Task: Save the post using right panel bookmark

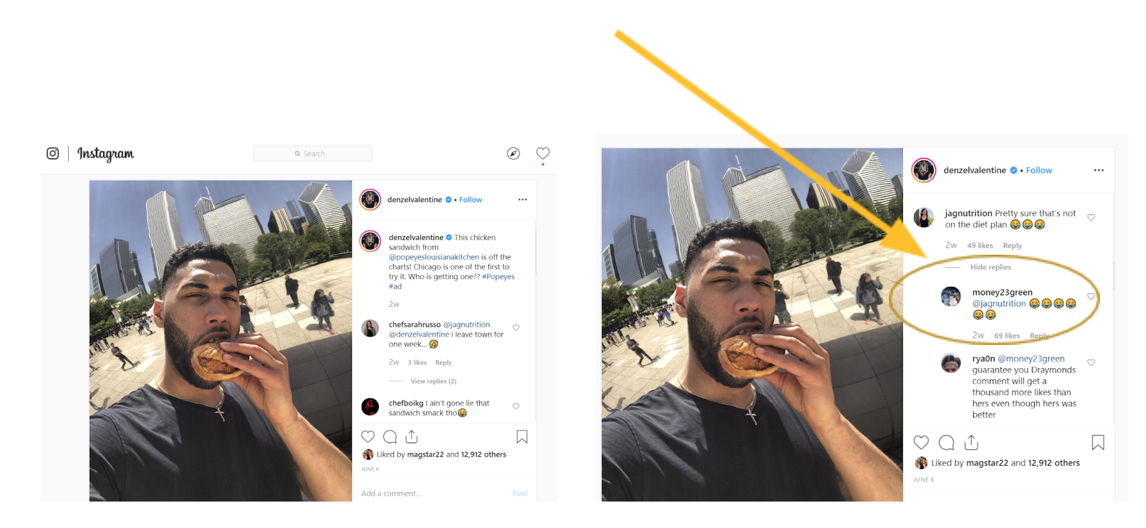Action: [1098, 443]
